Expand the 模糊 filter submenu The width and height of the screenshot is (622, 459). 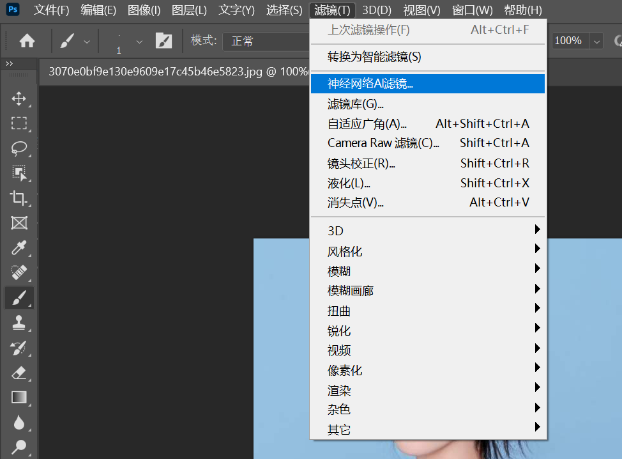(x=428, y=271)
